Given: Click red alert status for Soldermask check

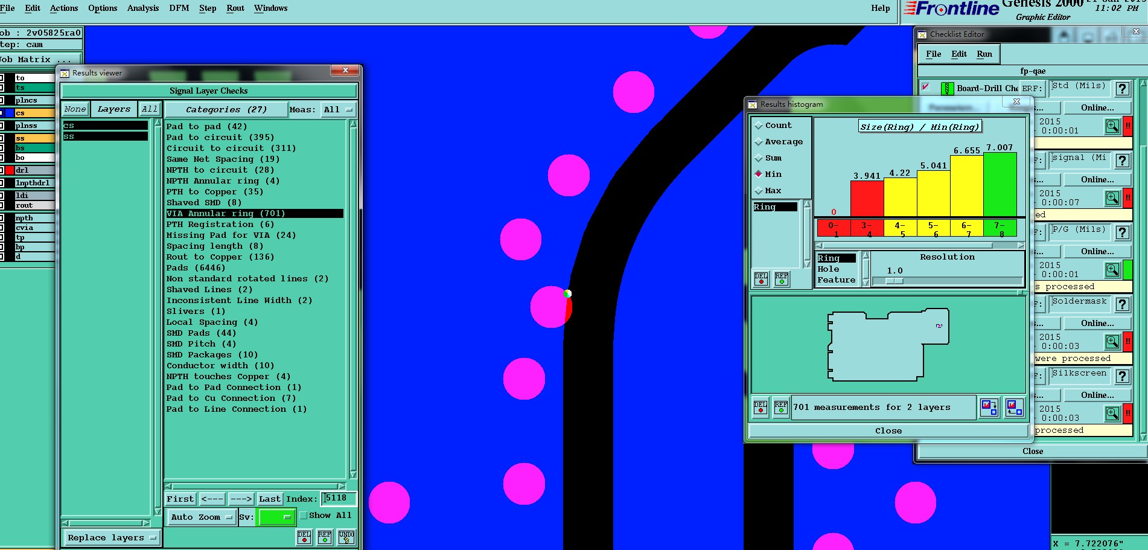Looking at the screenshot, I should pyautogui.click(x=1127, y=341).
